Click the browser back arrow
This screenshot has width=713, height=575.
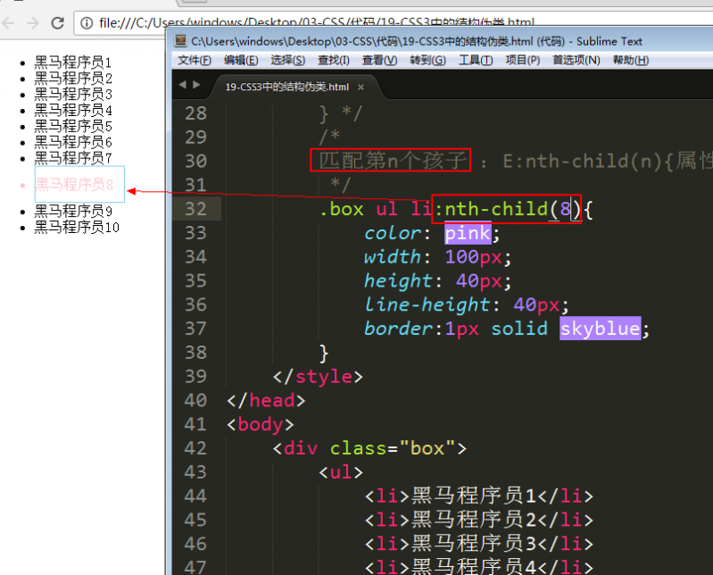(10, 22)
